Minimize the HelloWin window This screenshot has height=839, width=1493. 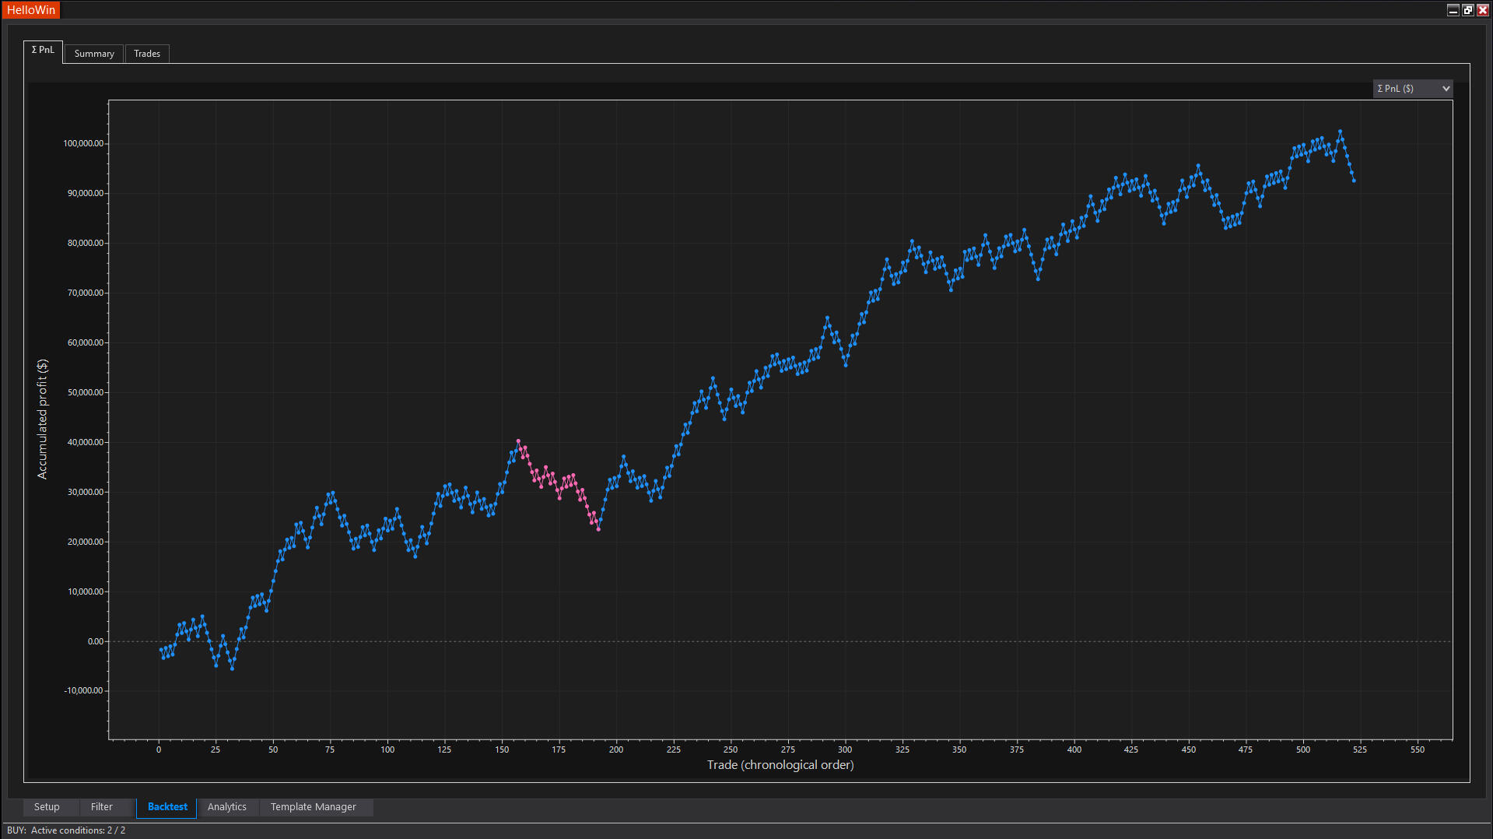[1453, 10]
